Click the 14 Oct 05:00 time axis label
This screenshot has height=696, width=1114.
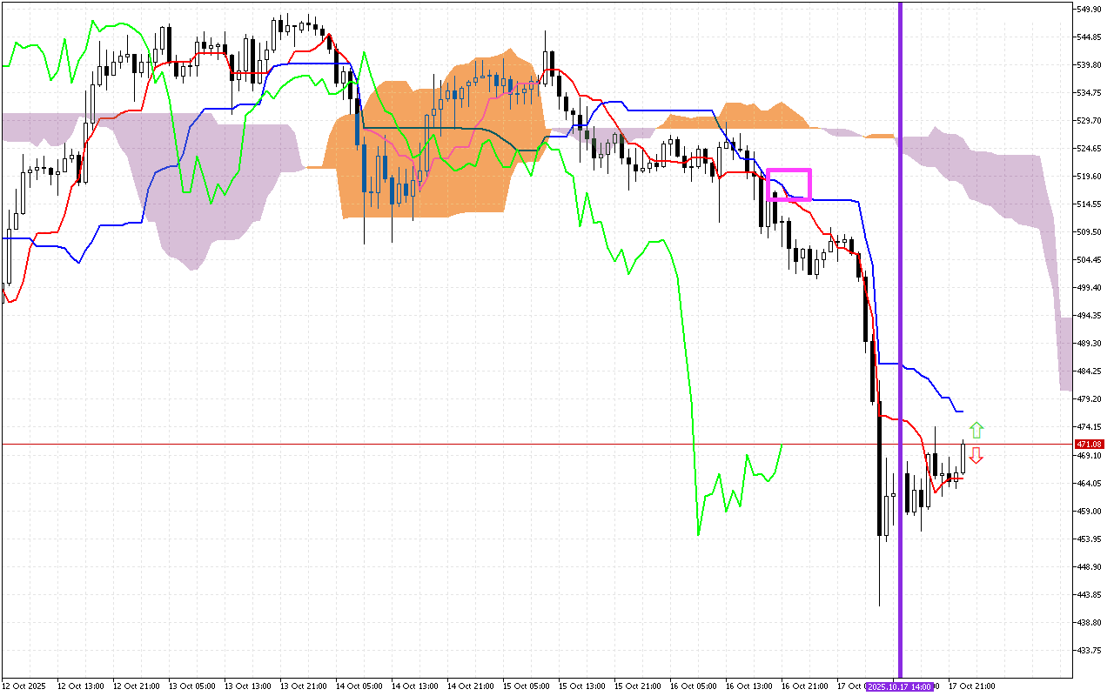359,686
